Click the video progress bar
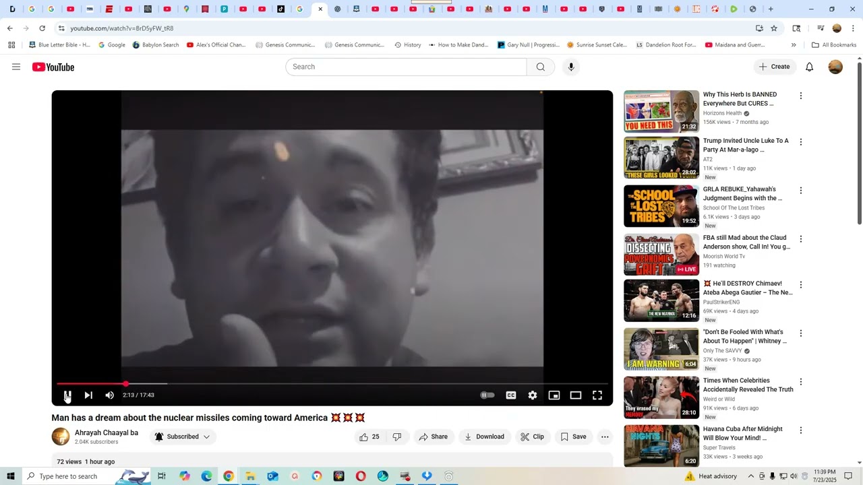Viewport: 863px width, 485px height. click(332, 383)
